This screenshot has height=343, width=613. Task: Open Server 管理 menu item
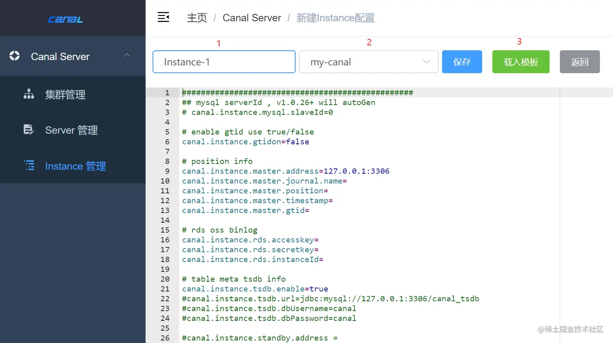point(73,130)
